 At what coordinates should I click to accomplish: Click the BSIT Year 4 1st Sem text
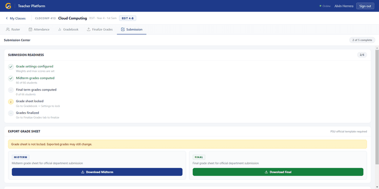coord(103,18)
